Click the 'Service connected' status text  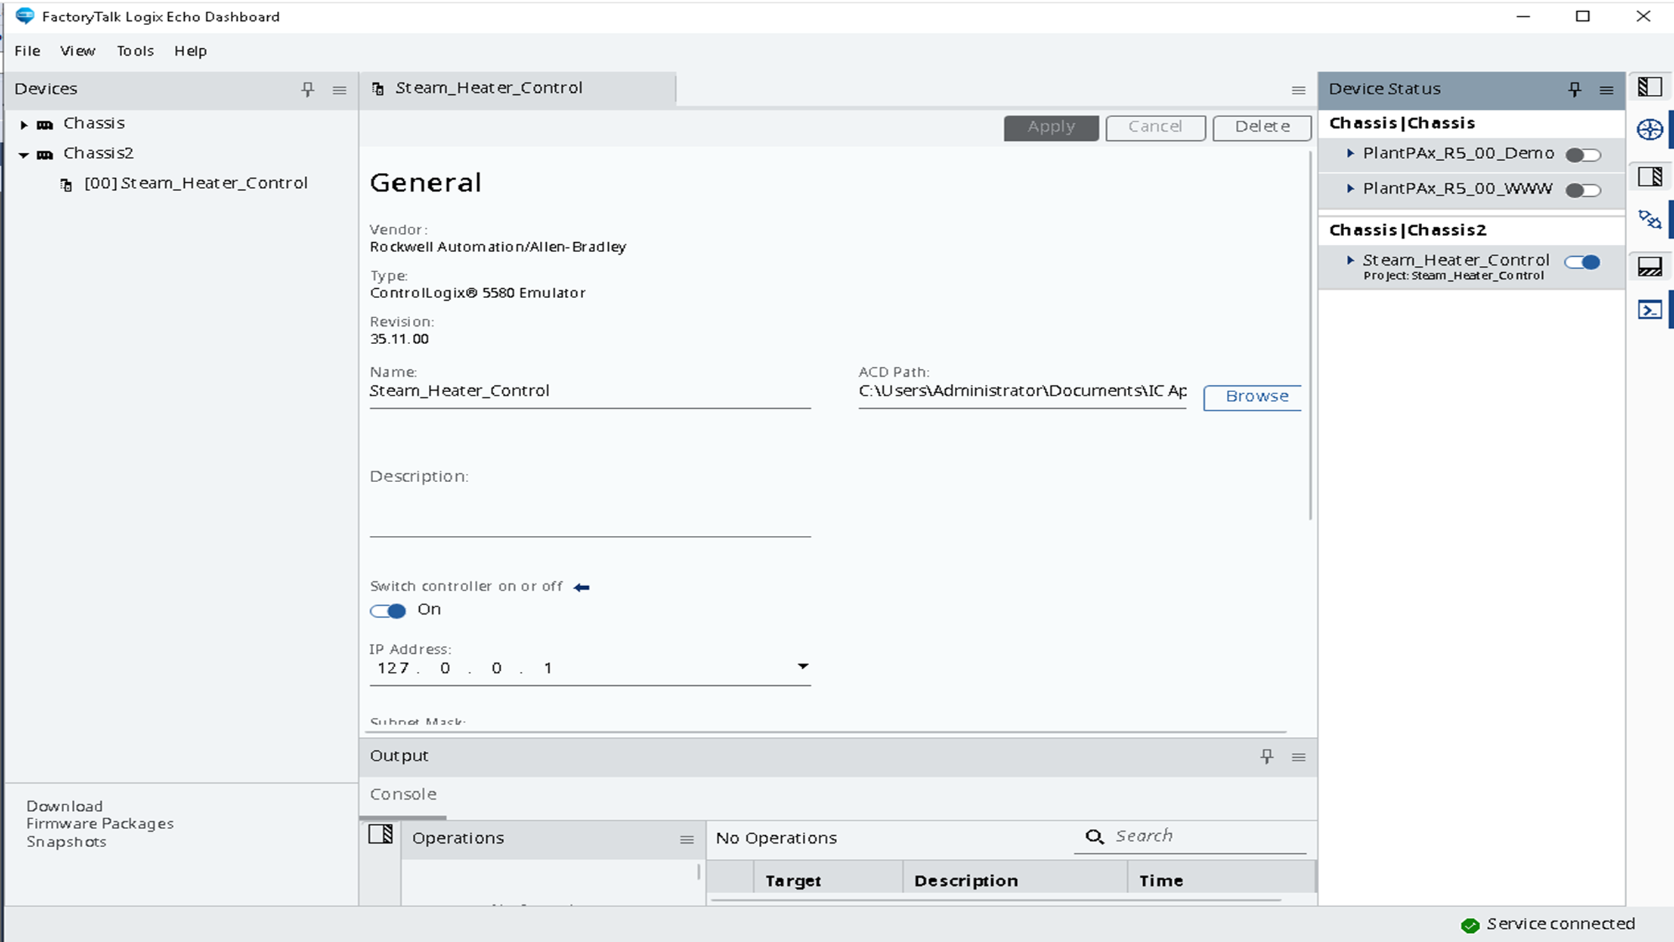[1560, 925]
